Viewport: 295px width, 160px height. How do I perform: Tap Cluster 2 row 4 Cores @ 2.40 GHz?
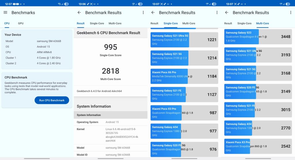(37, 63)
